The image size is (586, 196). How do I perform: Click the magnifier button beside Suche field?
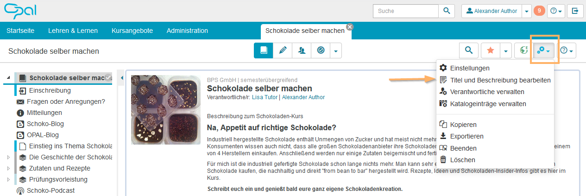pos(447,11)
